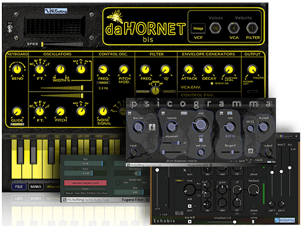Click the Psicogramma dry/wet knob
Screen dimensions: 302x226
point(263,127)
